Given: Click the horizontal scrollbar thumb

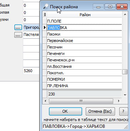Looking at the screenshot, I should (x=81, y=101).
